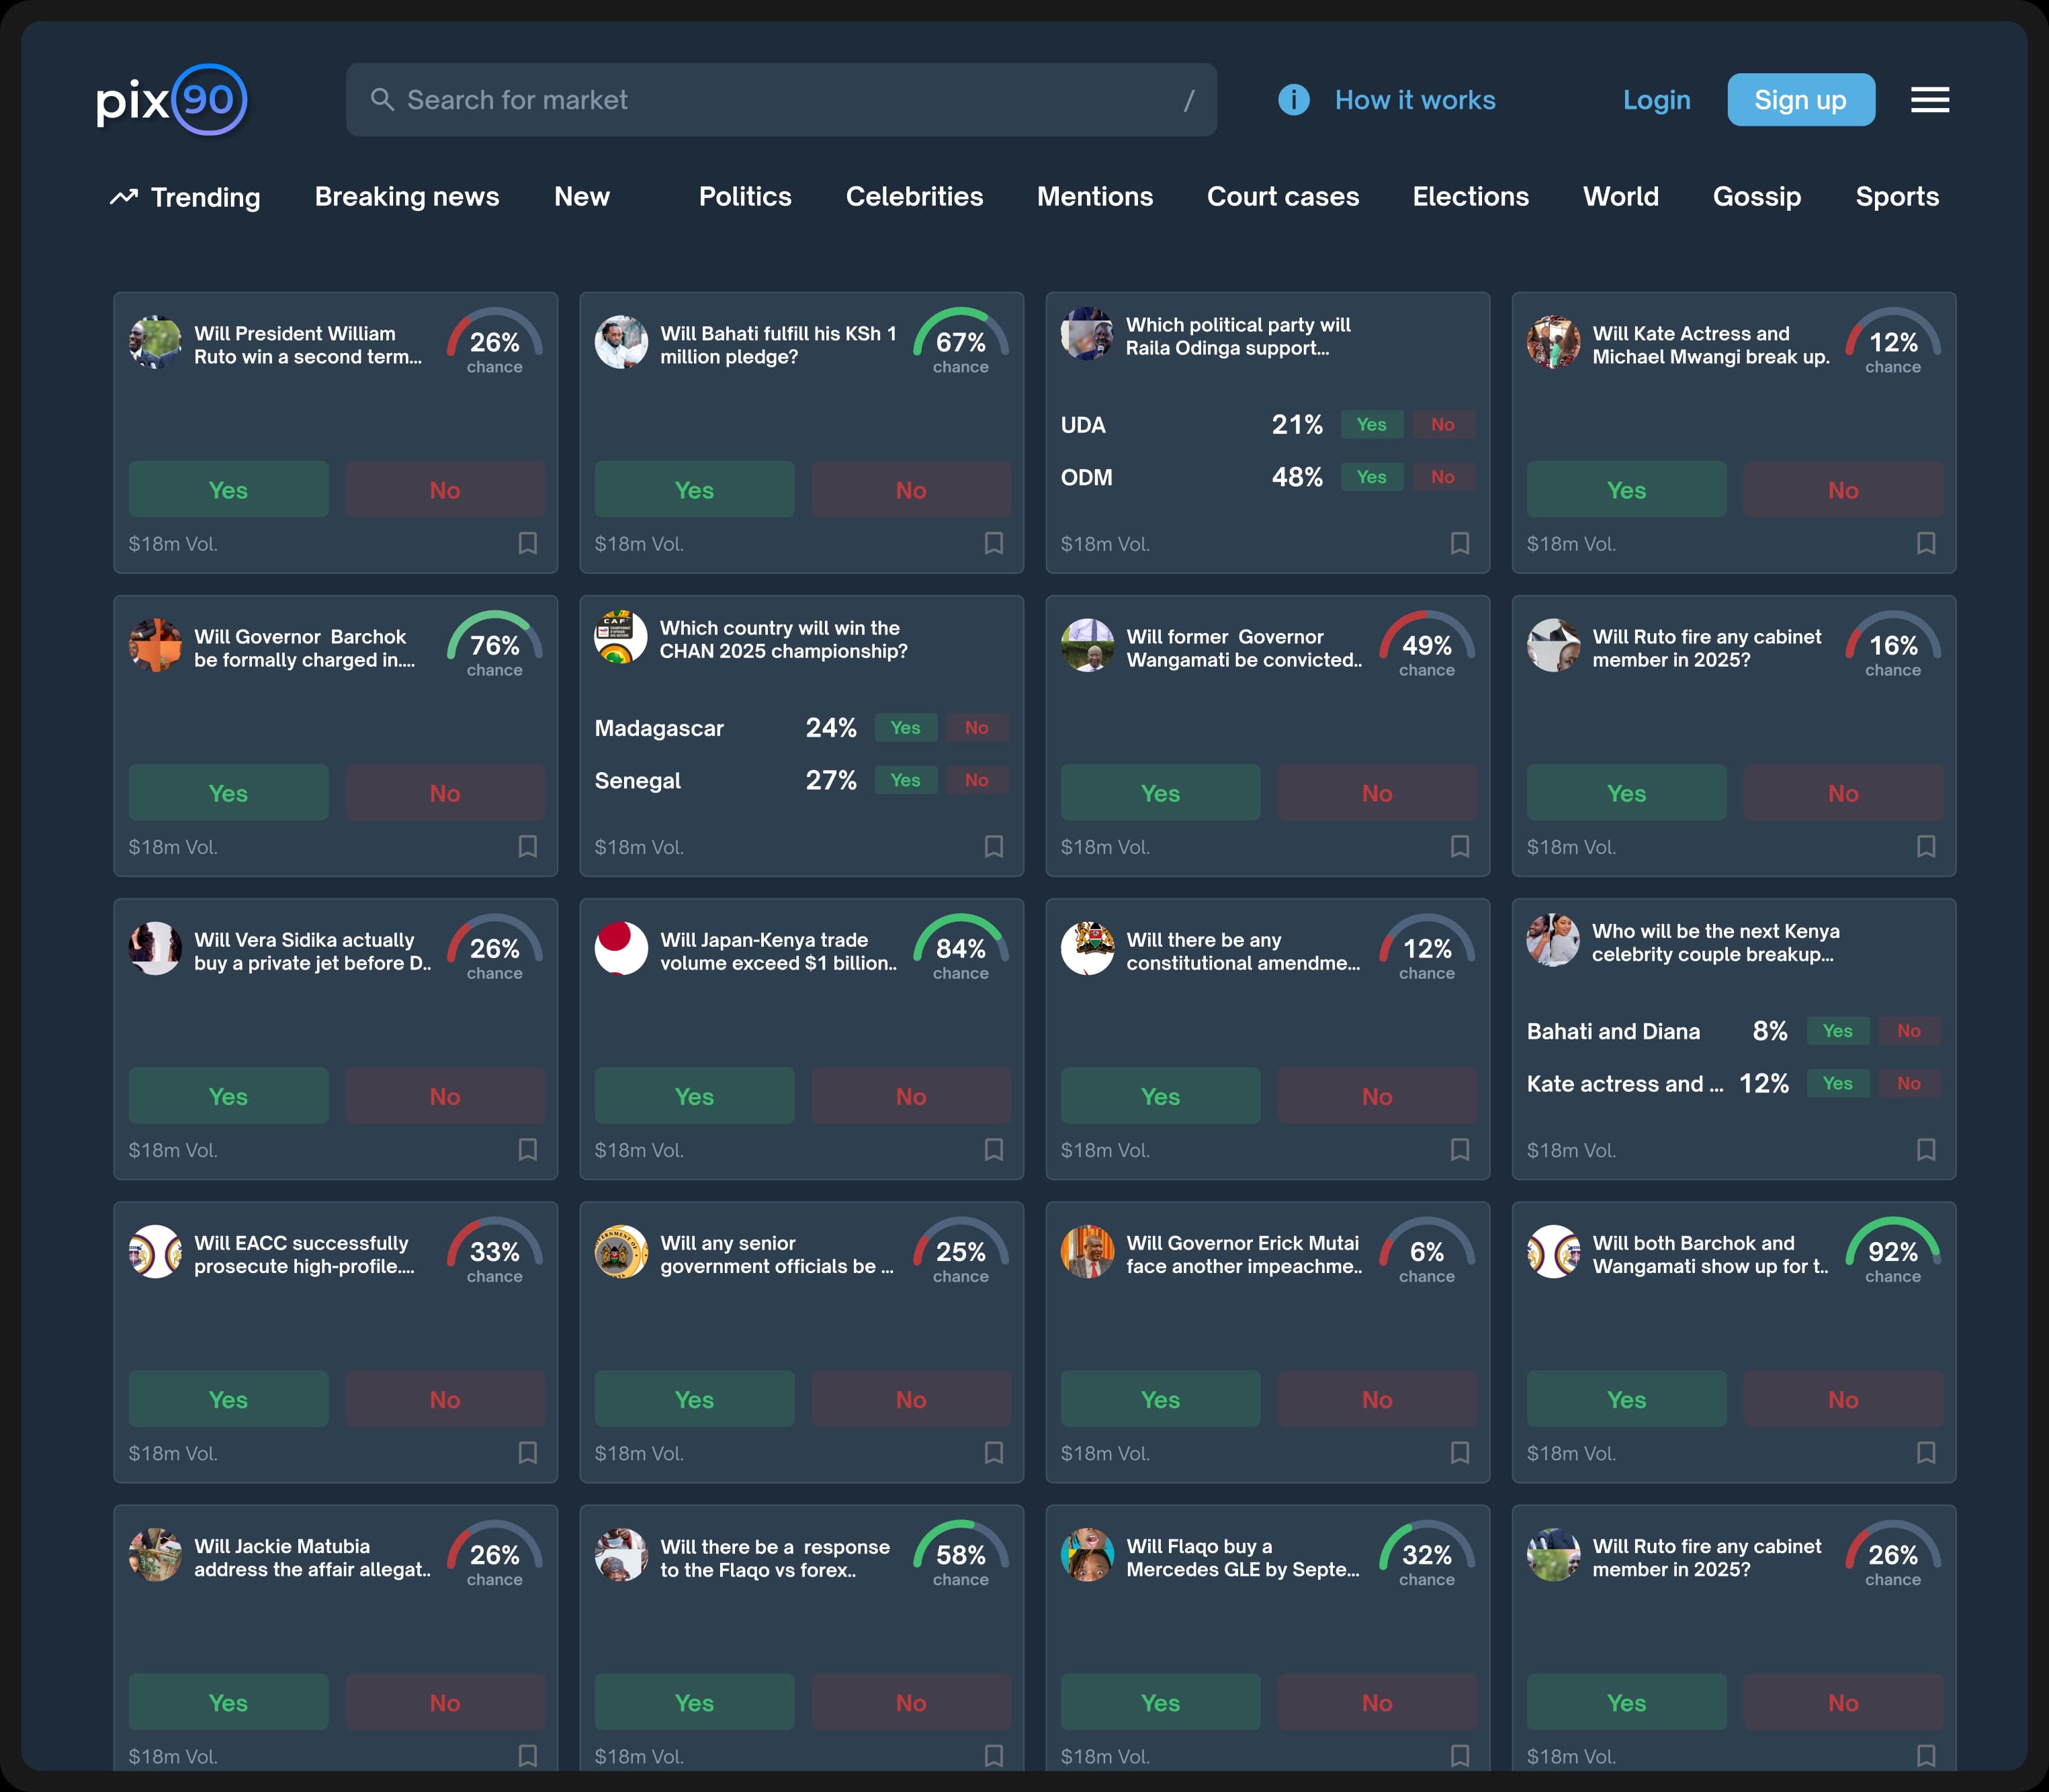Bookmark the William Ruto second term market
The width and height of the screenshot is (2049, 1792).
tap(527, 543)
